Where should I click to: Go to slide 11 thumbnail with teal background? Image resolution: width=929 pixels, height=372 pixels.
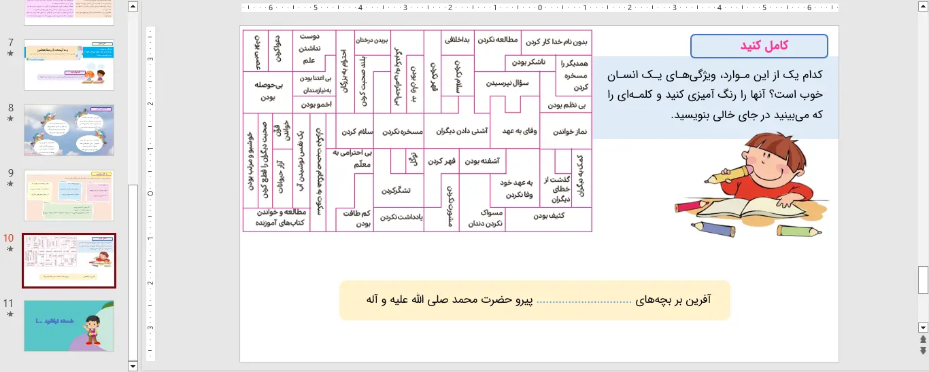pyautogui.click(x=69, y=326)
